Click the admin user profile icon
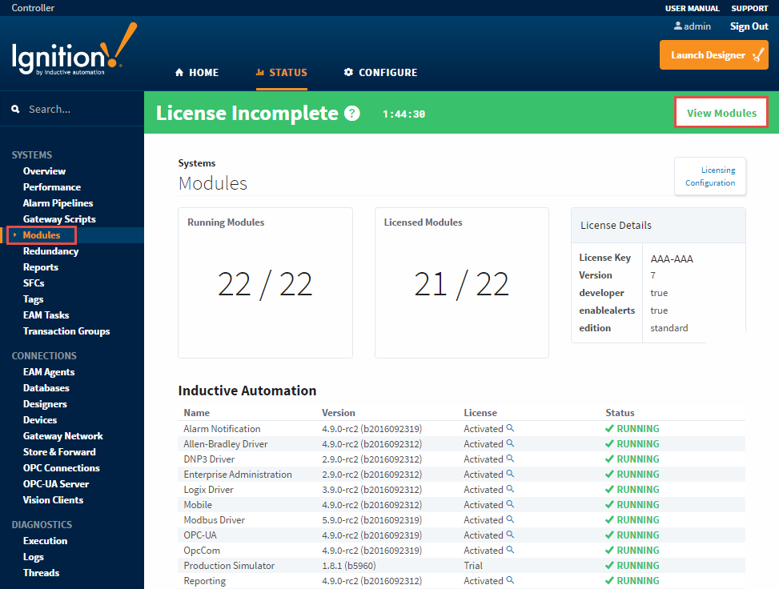The height and width of the screenshot is (589, 779). point(677,26)
